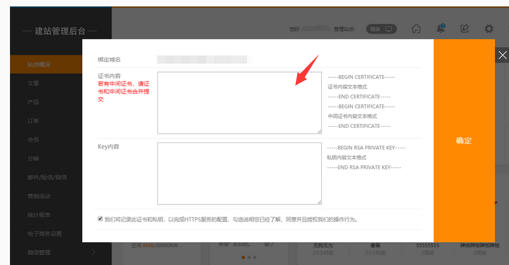Screen dimensions: 509x265
Task: Click inside the 证书内容 text area
Action: pos(239,103)
